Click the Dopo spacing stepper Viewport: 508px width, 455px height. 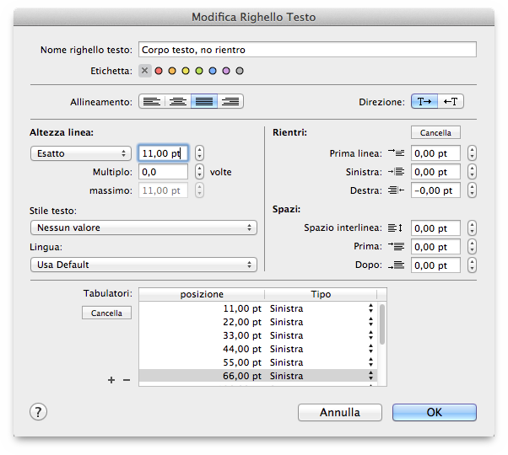(472, 265)
